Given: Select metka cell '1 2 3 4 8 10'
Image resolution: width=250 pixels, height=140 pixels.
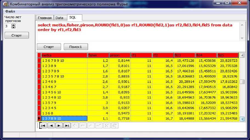Looking at the screenshot, I should coord(64,97).
